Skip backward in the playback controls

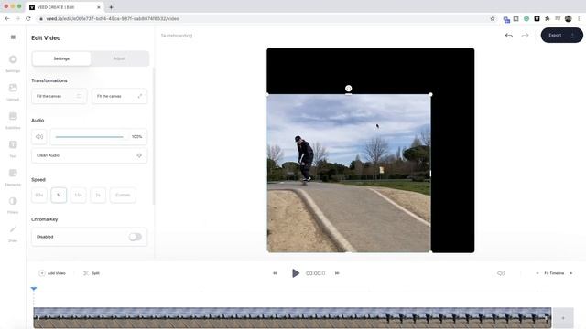point(275,273)
